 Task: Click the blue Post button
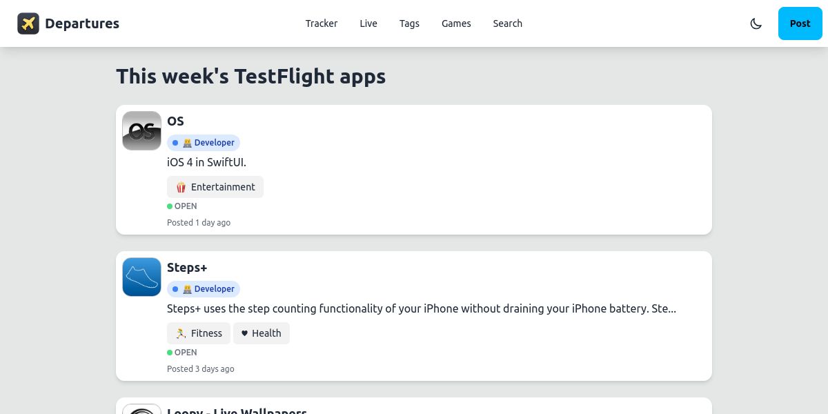[800, 23]
